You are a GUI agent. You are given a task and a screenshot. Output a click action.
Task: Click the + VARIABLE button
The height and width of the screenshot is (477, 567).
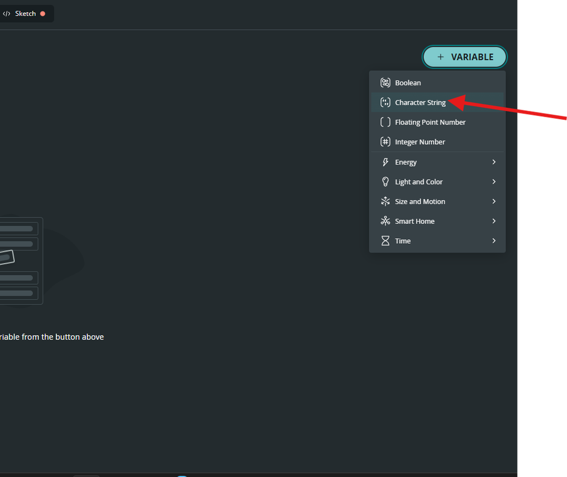pos(465,57)
